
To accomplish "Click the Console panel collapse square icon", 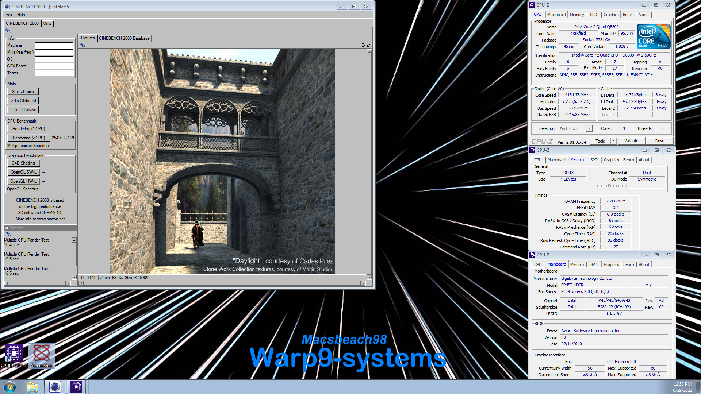I will coord(7,228).
